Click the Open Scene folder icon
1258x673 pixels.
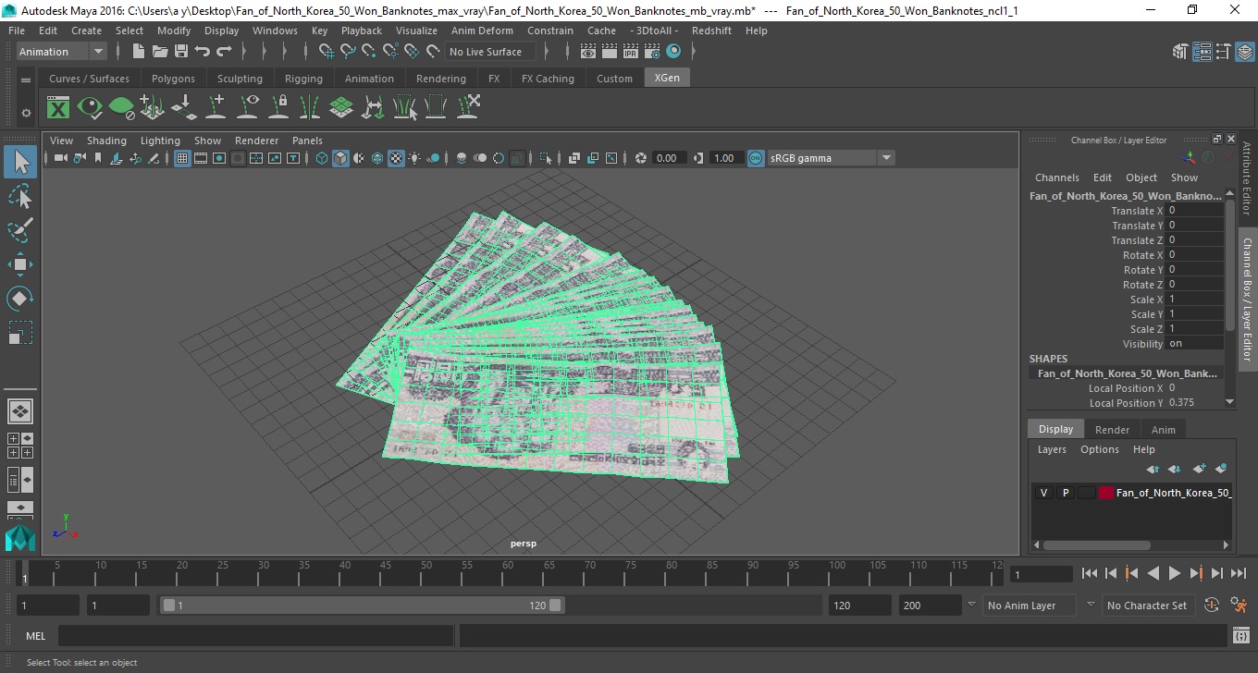coord(159,52)
